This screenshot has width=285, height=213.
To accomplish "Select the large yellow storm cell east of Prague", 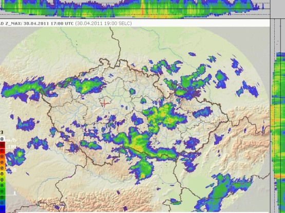I will (164, 116).
